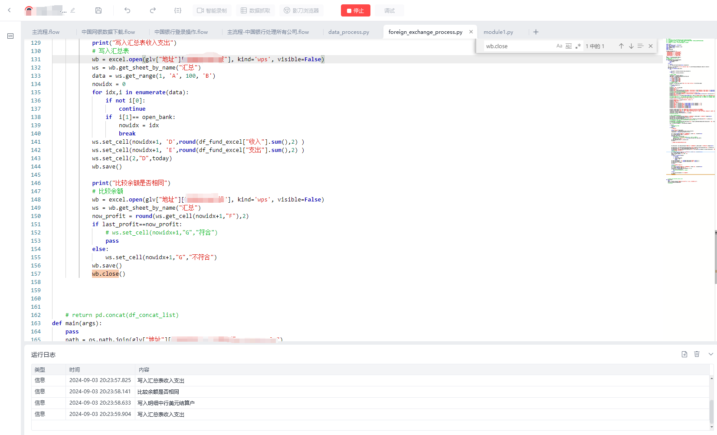This screenshot has height=435, width=717.
Task: Click line 144 wb.save() code
Action: (107, 167)
